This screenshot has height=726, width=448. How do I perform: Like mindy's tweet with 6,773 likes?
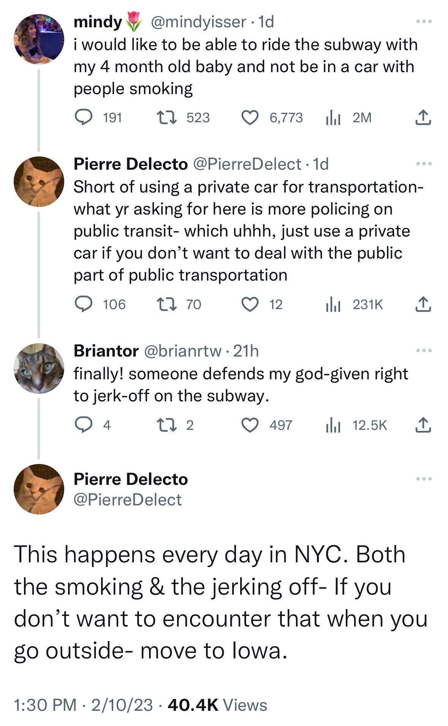pyautogui.click(x=250, y=118)
